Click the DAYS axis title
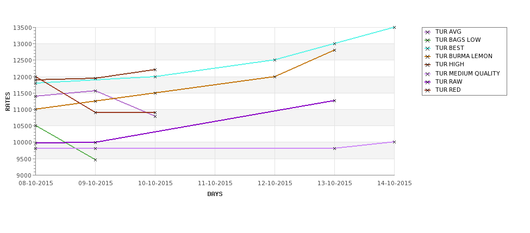The height and width of the screenshot is (233, 530). pos(215,194)
